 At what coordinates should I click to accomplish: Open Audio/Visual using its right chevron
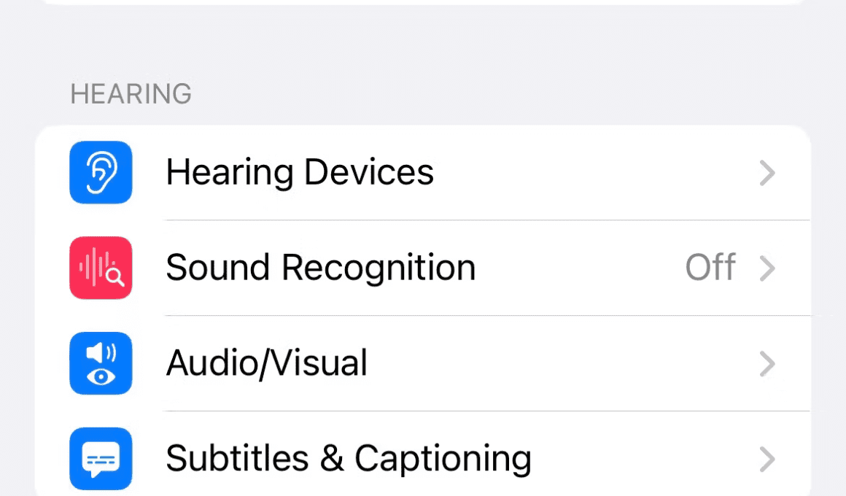coord(767,364)
